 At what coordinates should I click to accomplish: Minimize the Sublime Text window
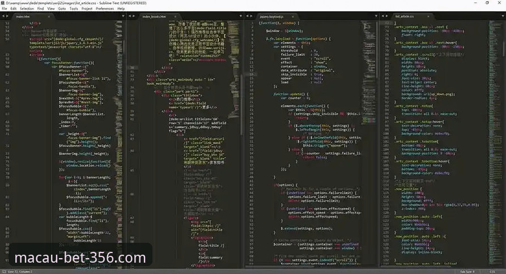(x=475, y=3)
